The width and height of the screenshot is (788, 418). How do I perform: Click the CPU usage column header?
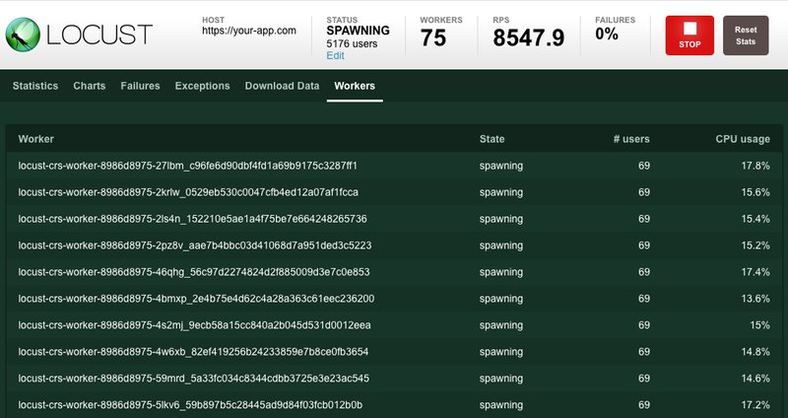point(742,139)
